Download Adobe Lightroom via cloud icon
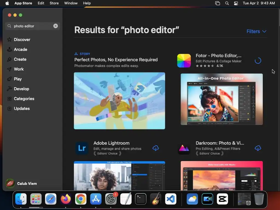 [x=156, y=148]
